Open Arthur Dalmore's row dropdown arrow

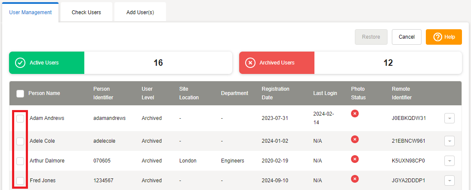pos(449,161)
